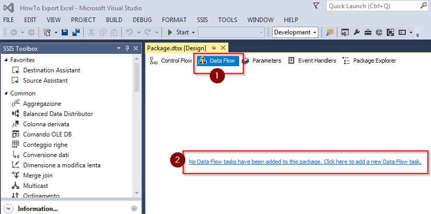Open the Start button dropdown arrow
This screenshot has height=214, width=431.
click(193, 32)
